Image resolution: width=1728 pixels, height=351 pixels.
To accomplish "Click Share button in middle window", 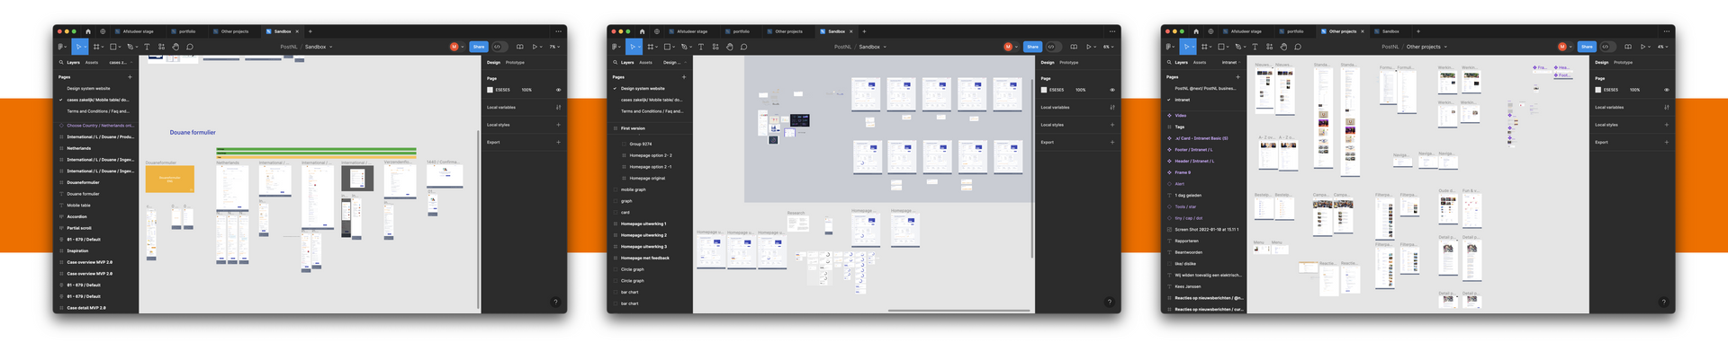I will coord(1032,47).
